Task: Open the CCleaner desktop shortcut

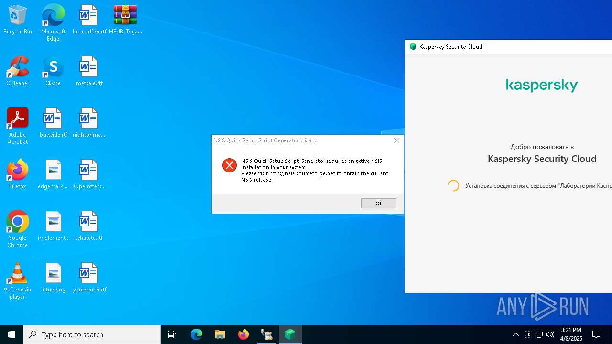Action: pyautogui.click(x=18, y=72)
